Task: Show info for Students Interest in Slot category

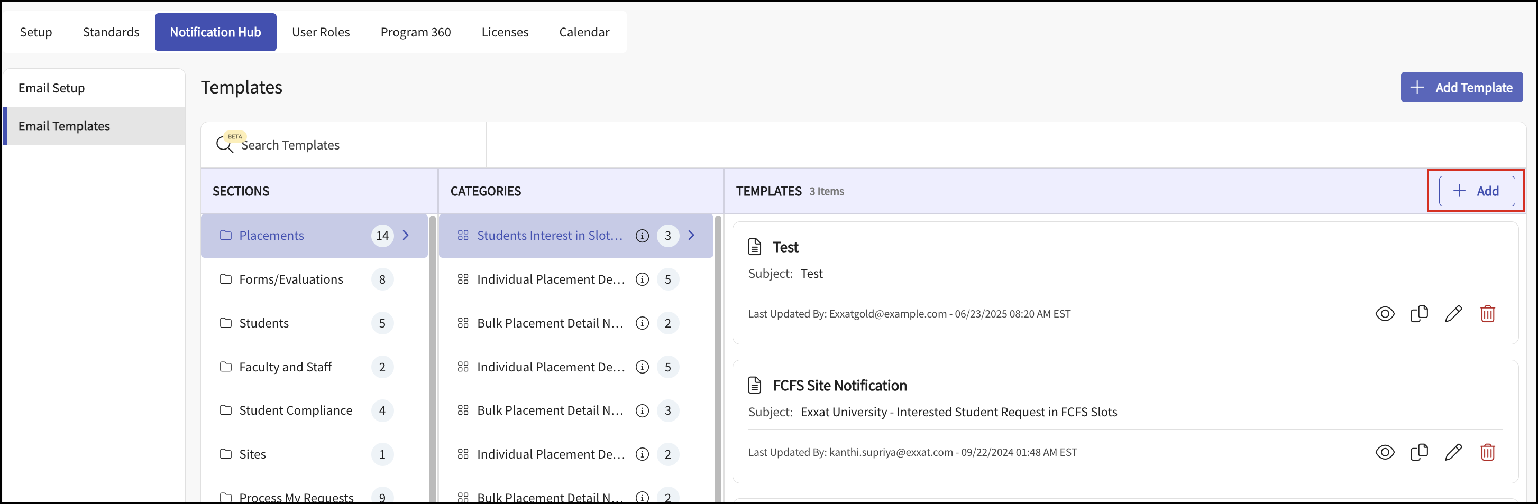Action: point(642,236)
